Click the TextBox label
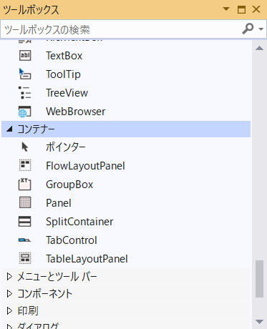The image size is (267, 329). click(x=64, y=56)
